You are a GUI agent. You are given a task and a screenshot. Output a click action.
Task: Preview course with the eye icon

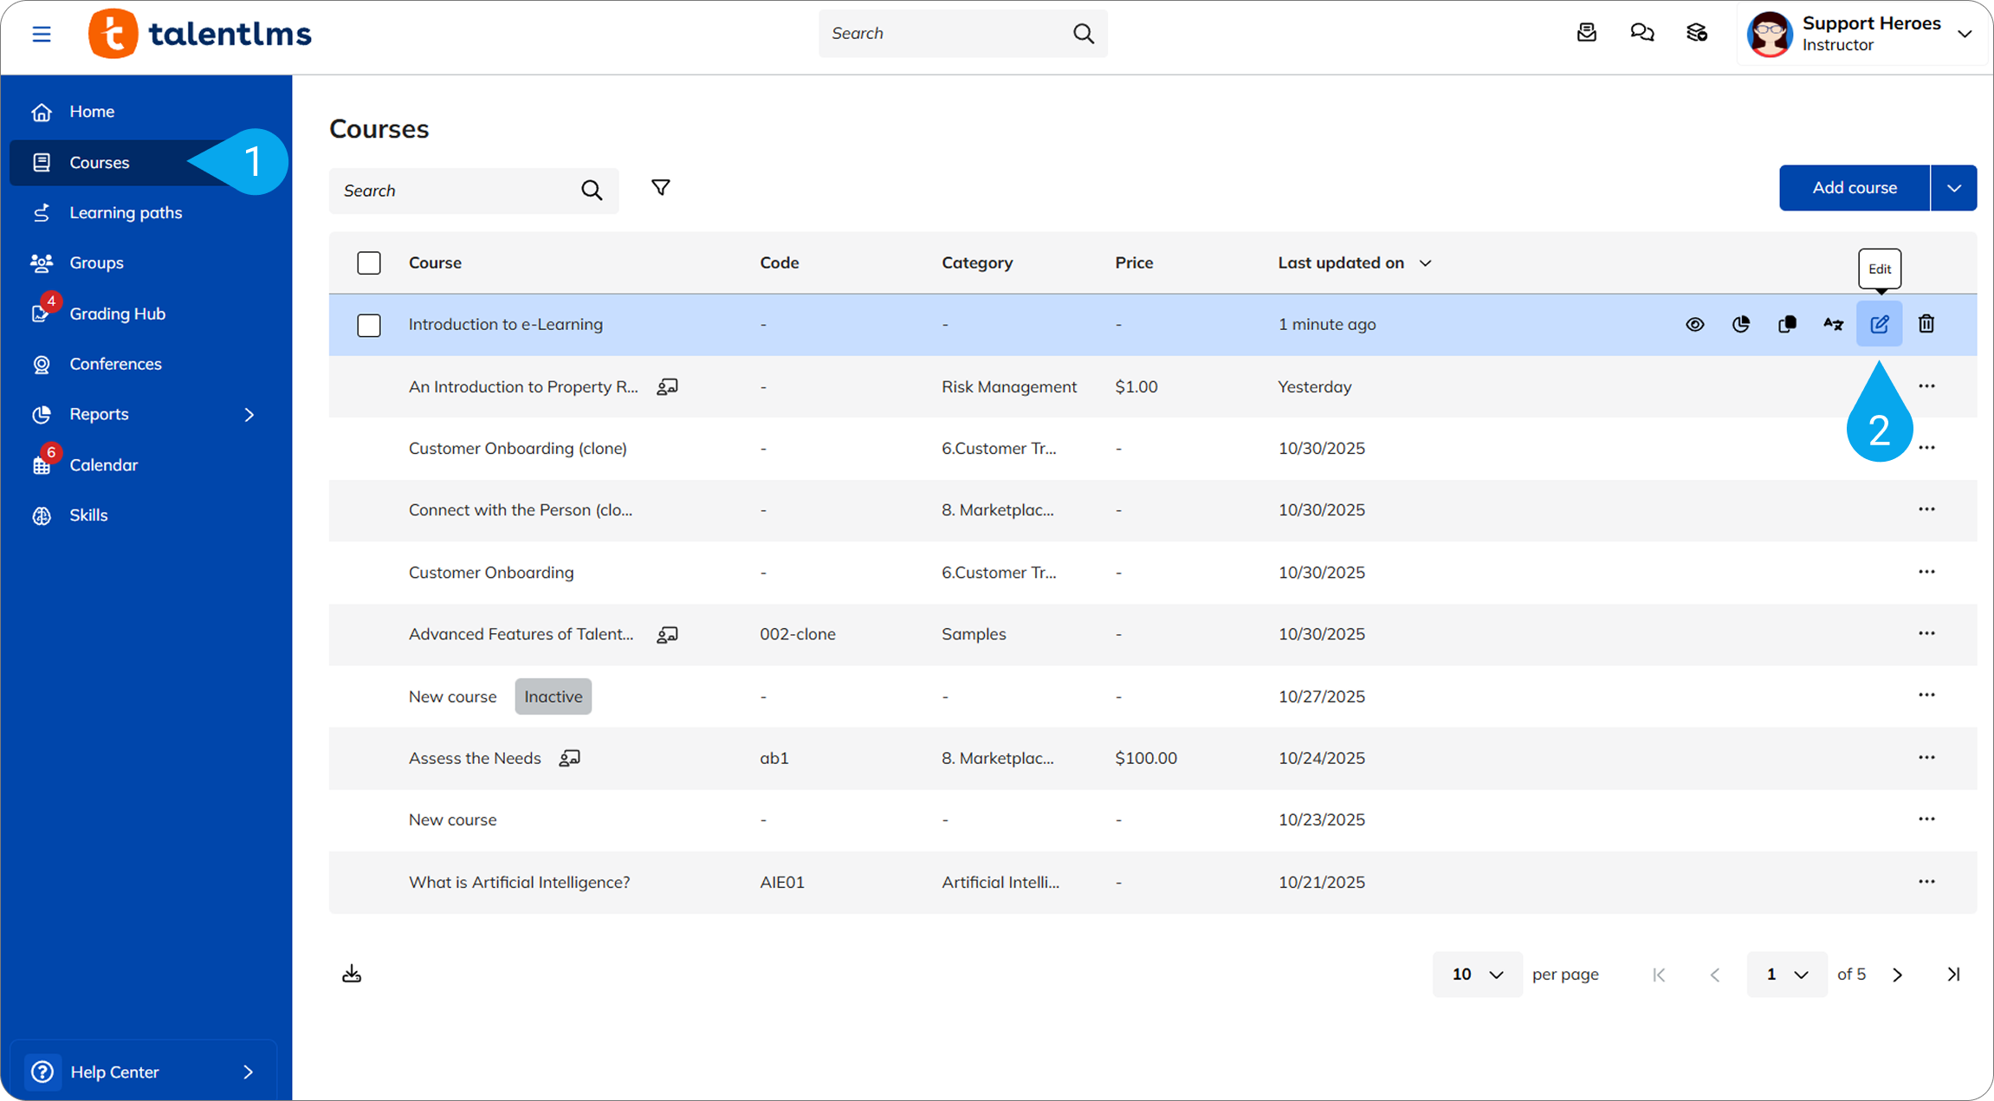click(1694, 324)
